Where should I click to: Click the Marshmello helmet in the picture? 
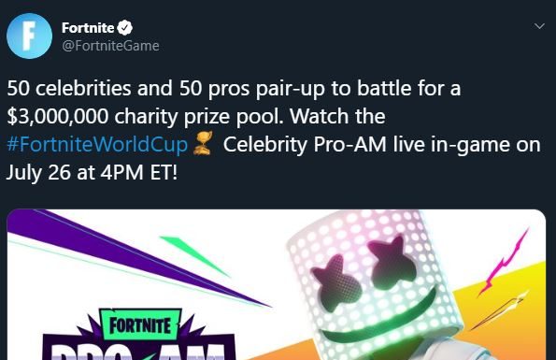[x=376, y=282]
